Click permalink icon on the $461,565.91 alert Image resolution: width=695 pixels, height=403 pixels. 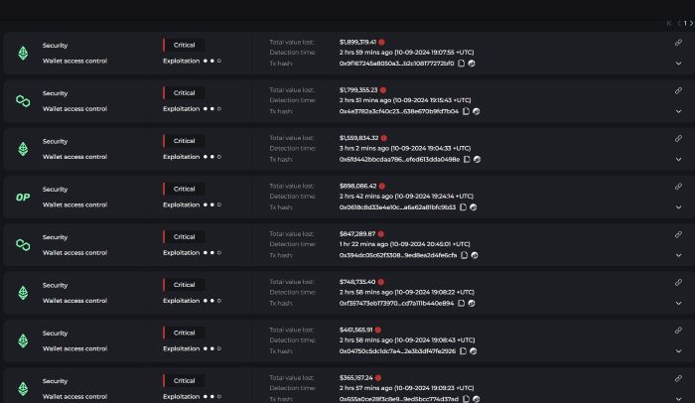678,331
